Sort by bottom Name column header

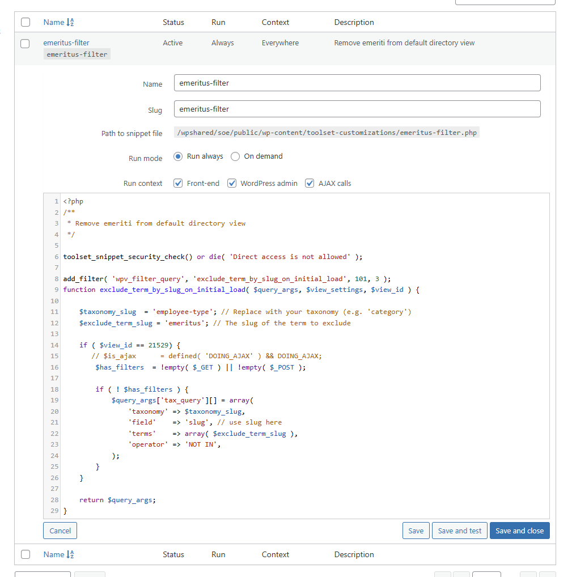click(x=54, y=554)
